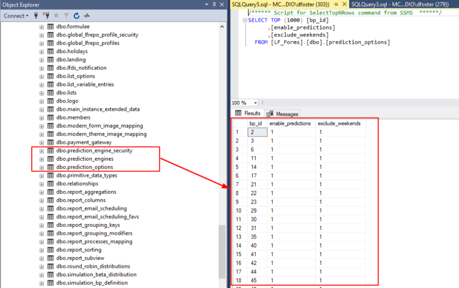Click the table icon beside dbo.prediction_options
The width and height of the screenshot is (459, 288).
[50, 167]
